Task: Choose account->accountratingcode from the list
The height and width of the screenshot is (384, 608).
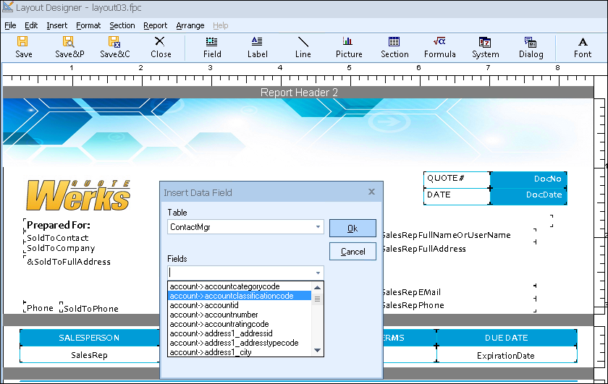Action: (x=219, y=324)
